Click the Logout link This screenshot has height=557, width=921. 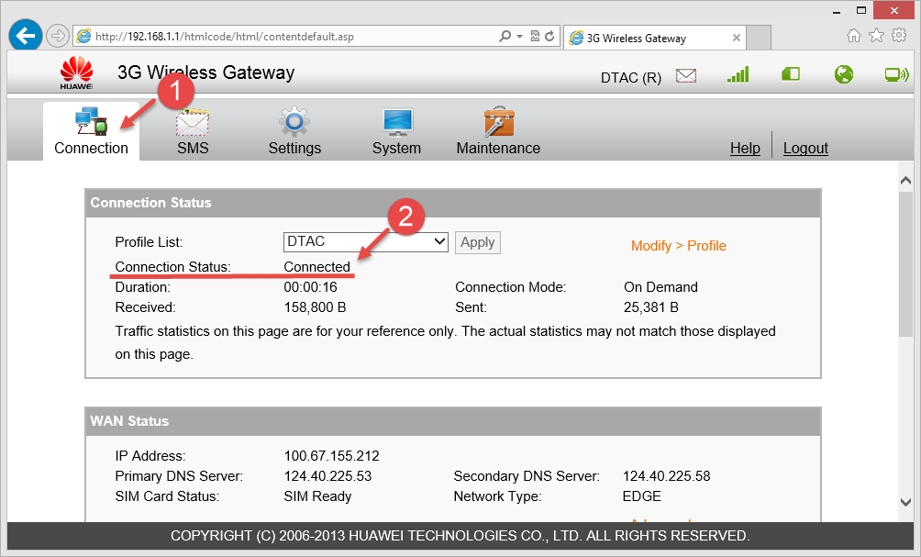[805, 148]
